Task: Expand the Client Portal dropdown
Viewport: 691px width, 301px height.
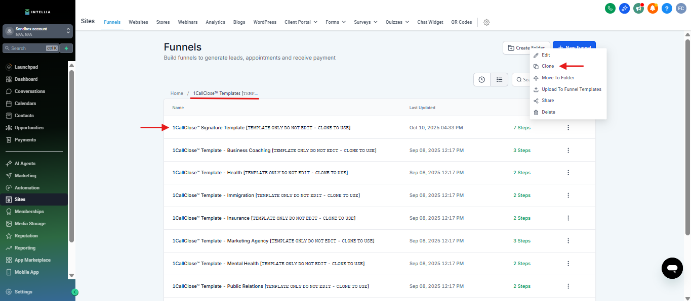Action: click(301, 22)
